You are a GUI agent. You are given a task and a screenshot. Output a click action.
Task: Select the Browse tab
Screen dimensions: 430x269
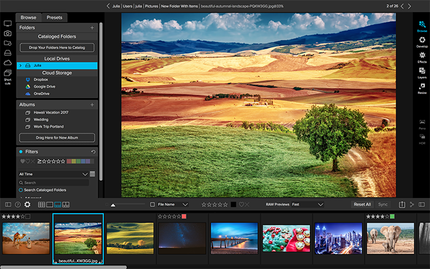28,17
